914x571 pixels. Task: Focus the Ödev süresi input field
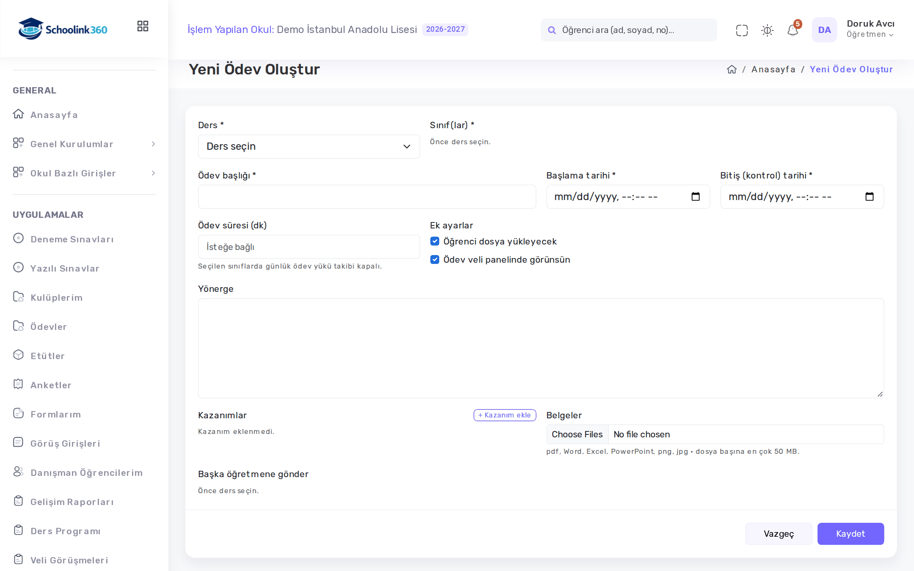pos(309,247)
